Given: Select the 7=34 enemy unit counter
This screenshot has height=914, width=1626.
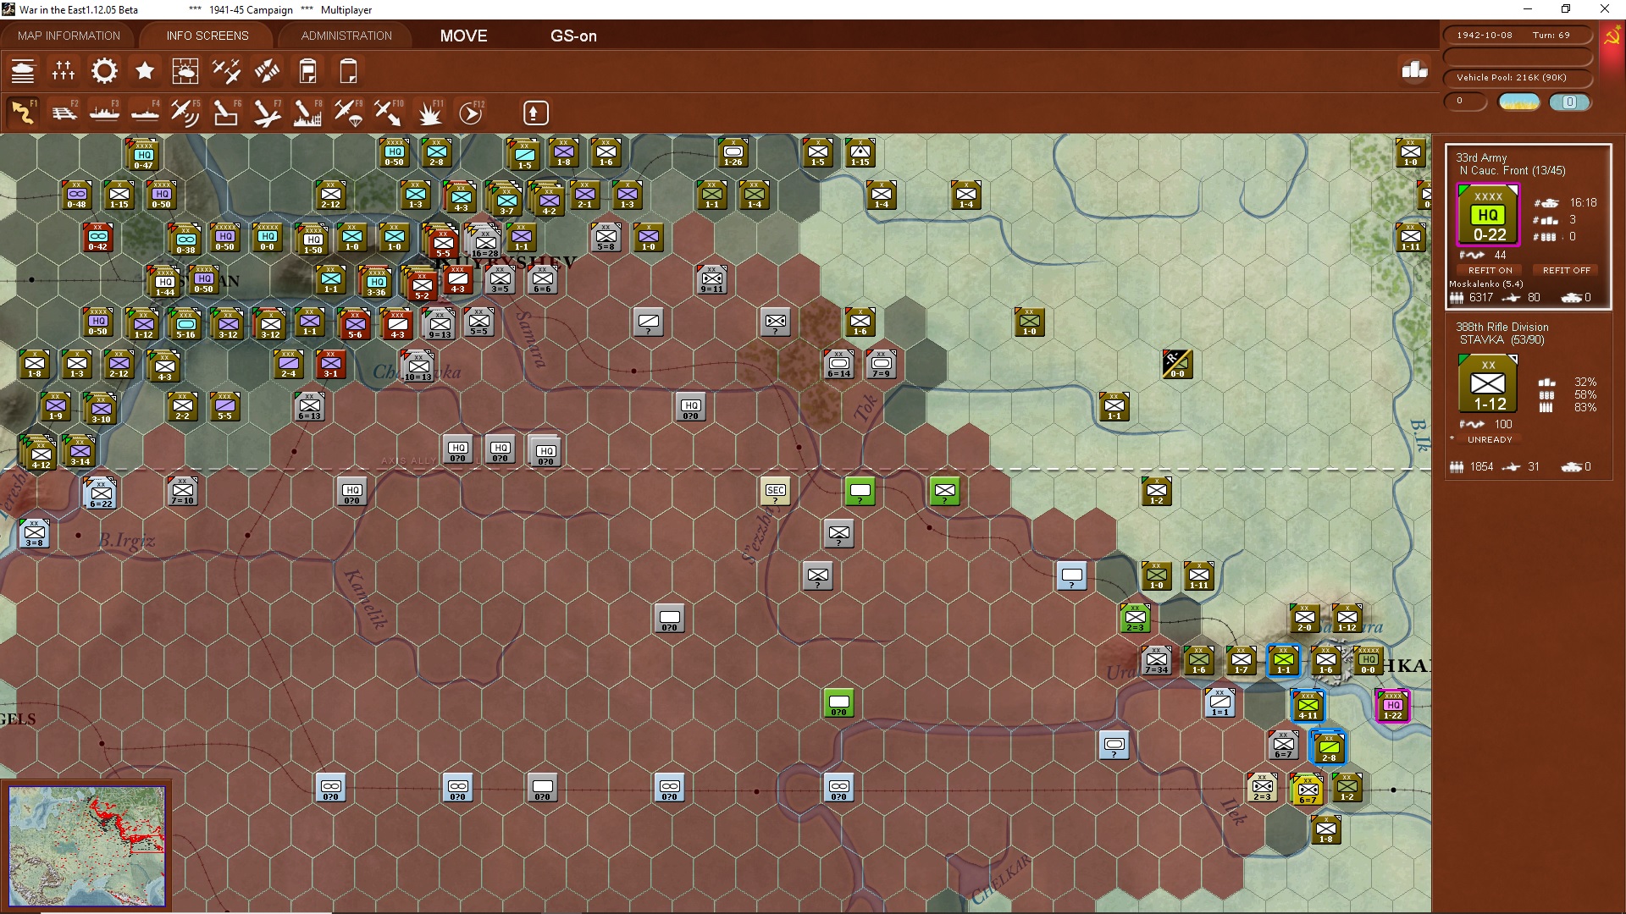Looking at the screenshot, I should [x=1156, y=660].
